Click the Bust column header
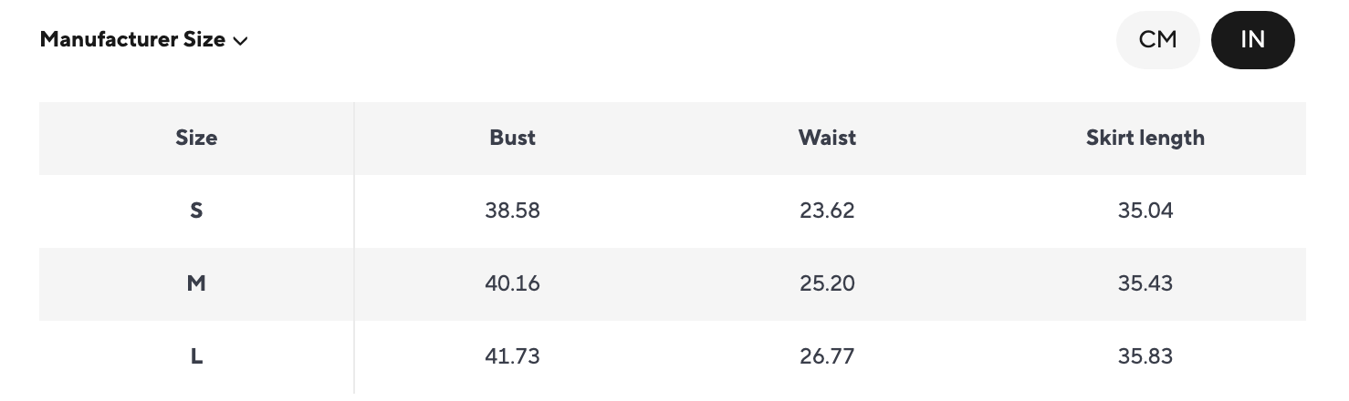Viewport: 1349px width, 401px height. (512, 138)
